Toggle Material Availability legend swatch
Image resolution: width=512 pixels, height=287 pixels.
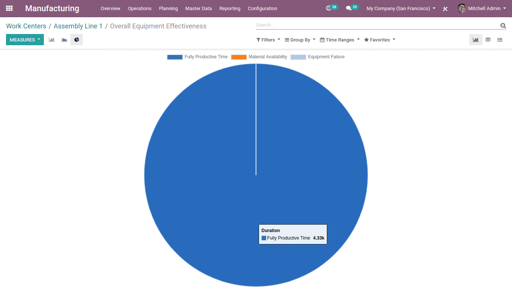(239, 57)
